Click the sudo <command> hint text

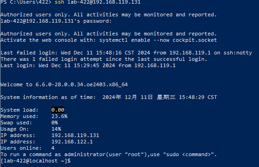(x=188, y=154)
